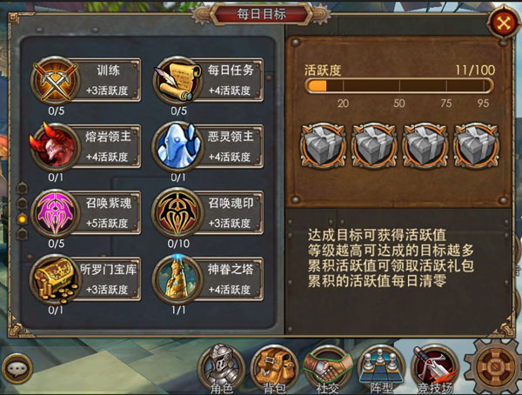Claim the fourth activity gift box

[476, 145]
